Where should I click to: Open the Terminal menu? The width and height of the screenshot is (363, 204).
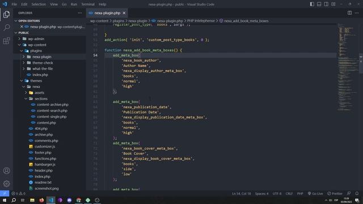click(x=88, y=4)
